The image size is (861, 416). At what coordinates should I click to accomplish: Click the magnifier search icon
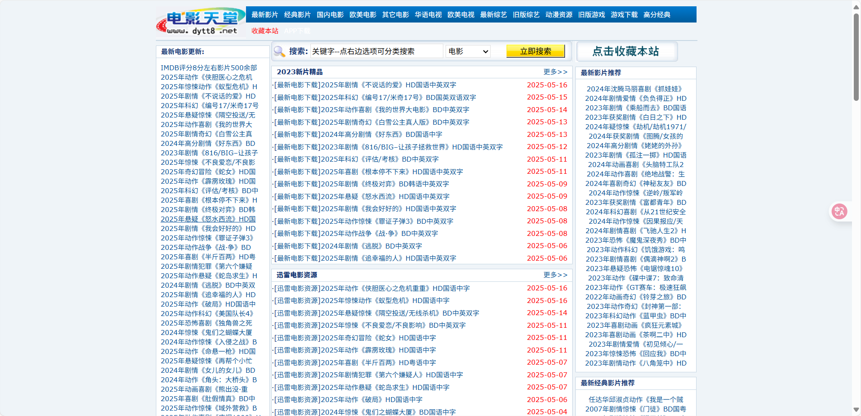click(x=280, y=51)
